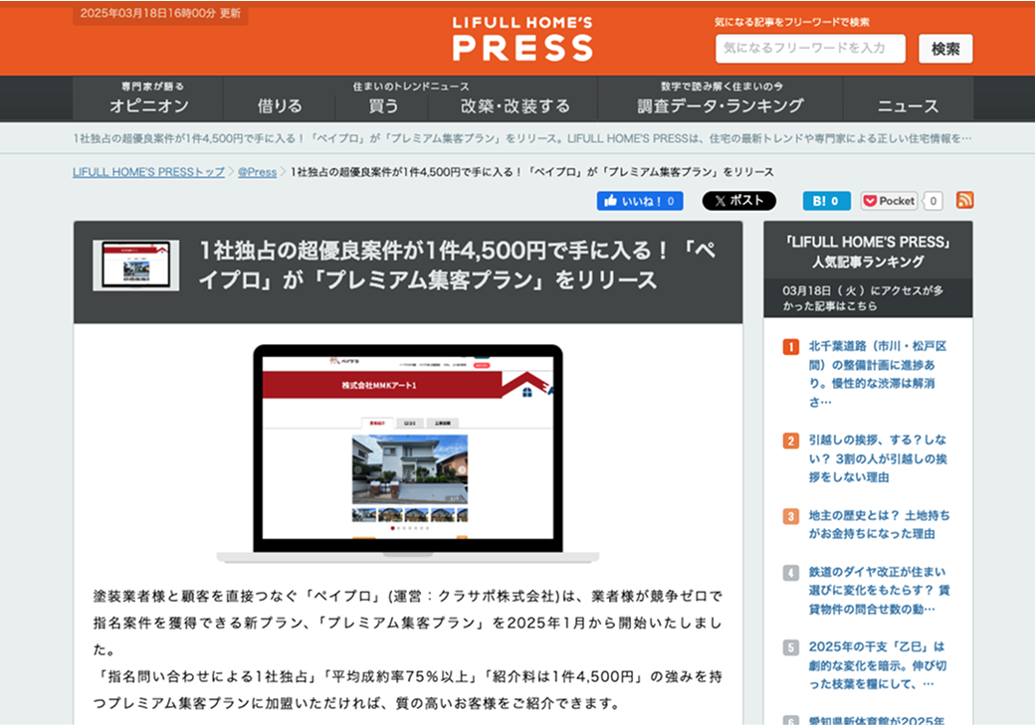Click the free word search input field
The height and width of the screenshot is (725, 1035).
(810, 48)
